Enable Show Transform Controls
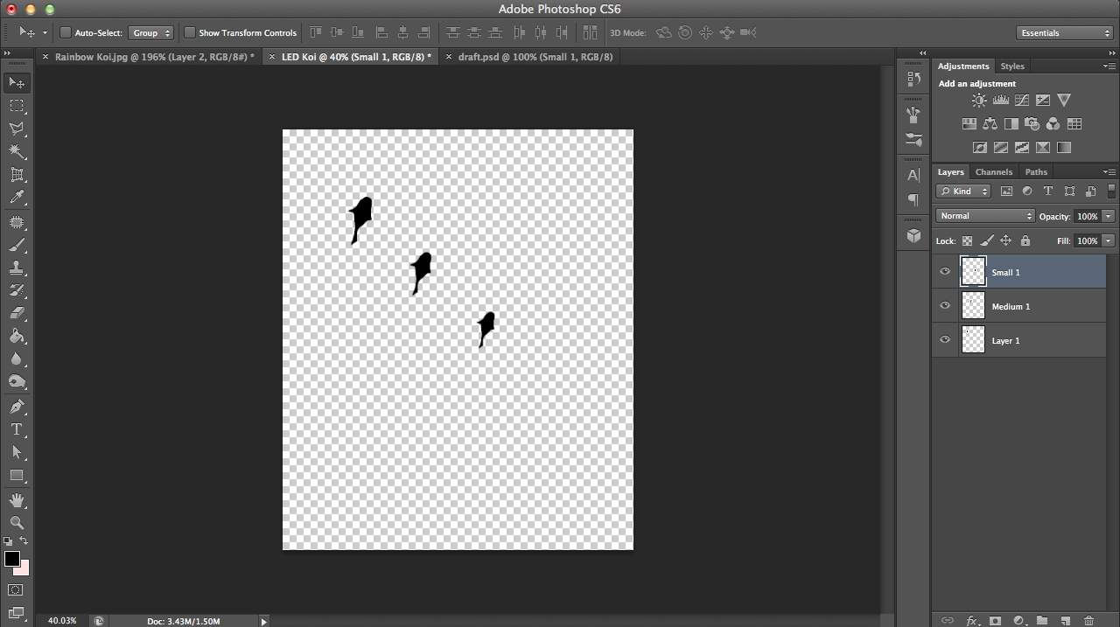Image resolution: width=1120 pixels, height=627 pixels. pos(189,32)
